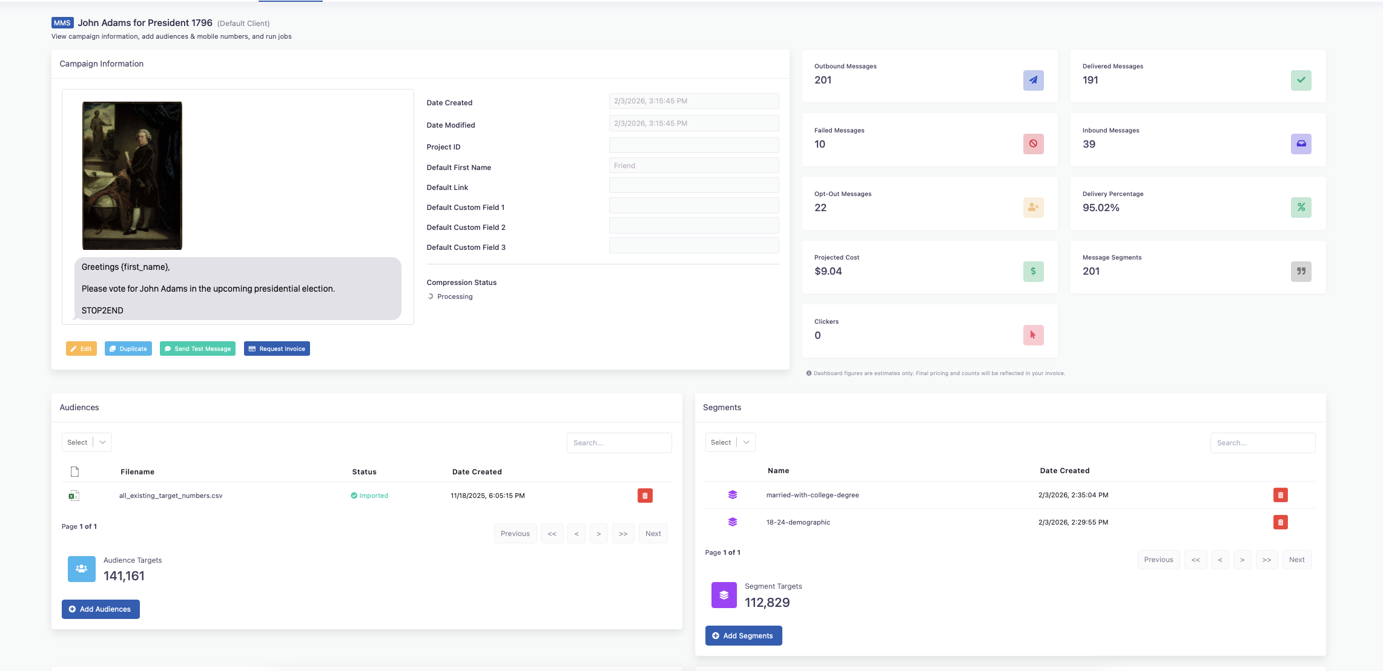Click the John Adams portrait thumbnail
The width and height of the screenshot is (1383, 671).
coord(132,175)
